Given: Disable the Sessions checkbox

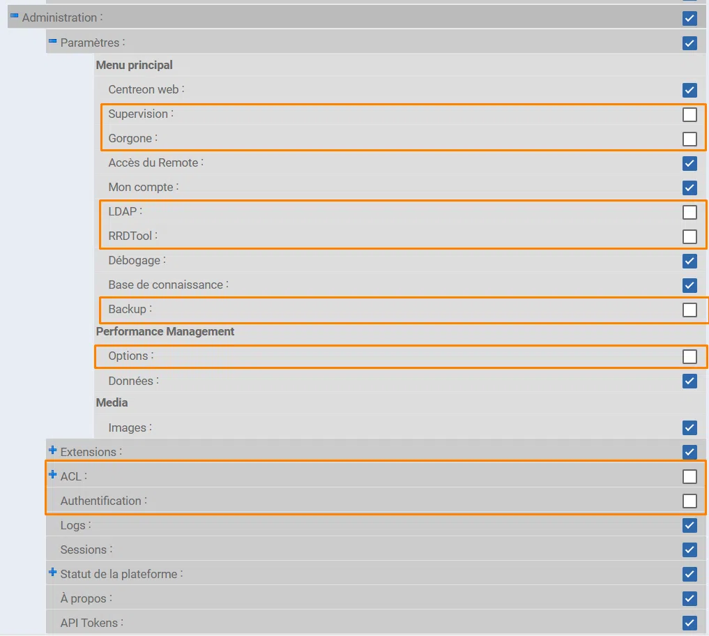Looking at the screenshot, I should coord(690,550).
